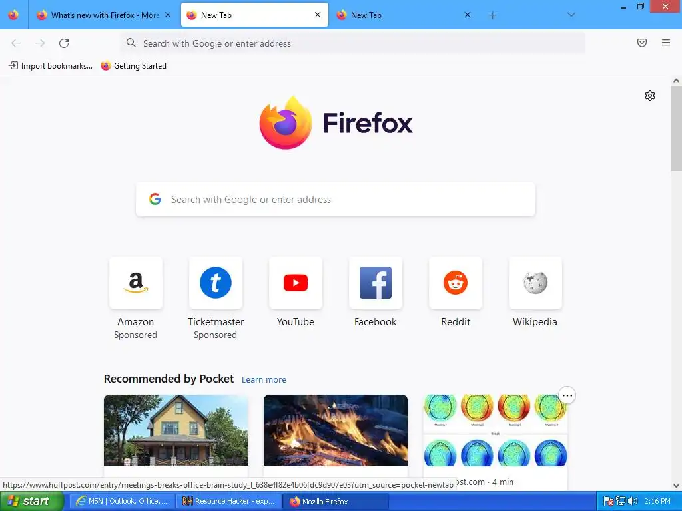Click the network icon in system tray

(621, 502)
